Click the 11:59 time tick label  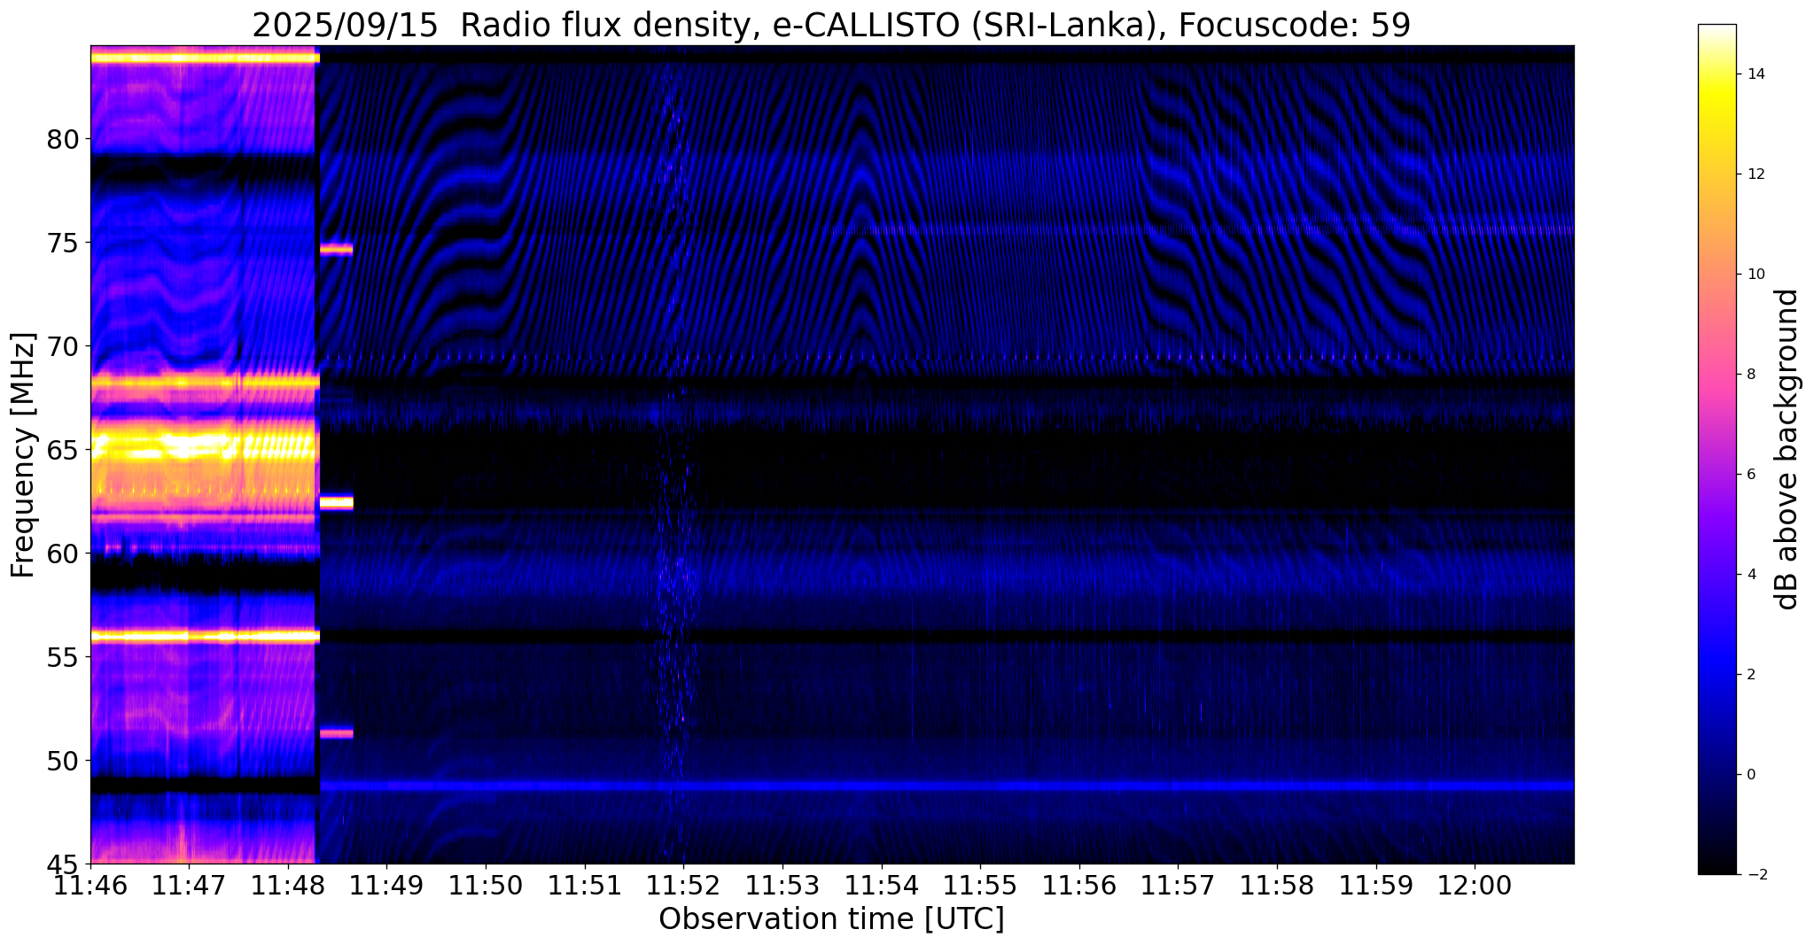pyautogui.click(x=1376, y=886)
